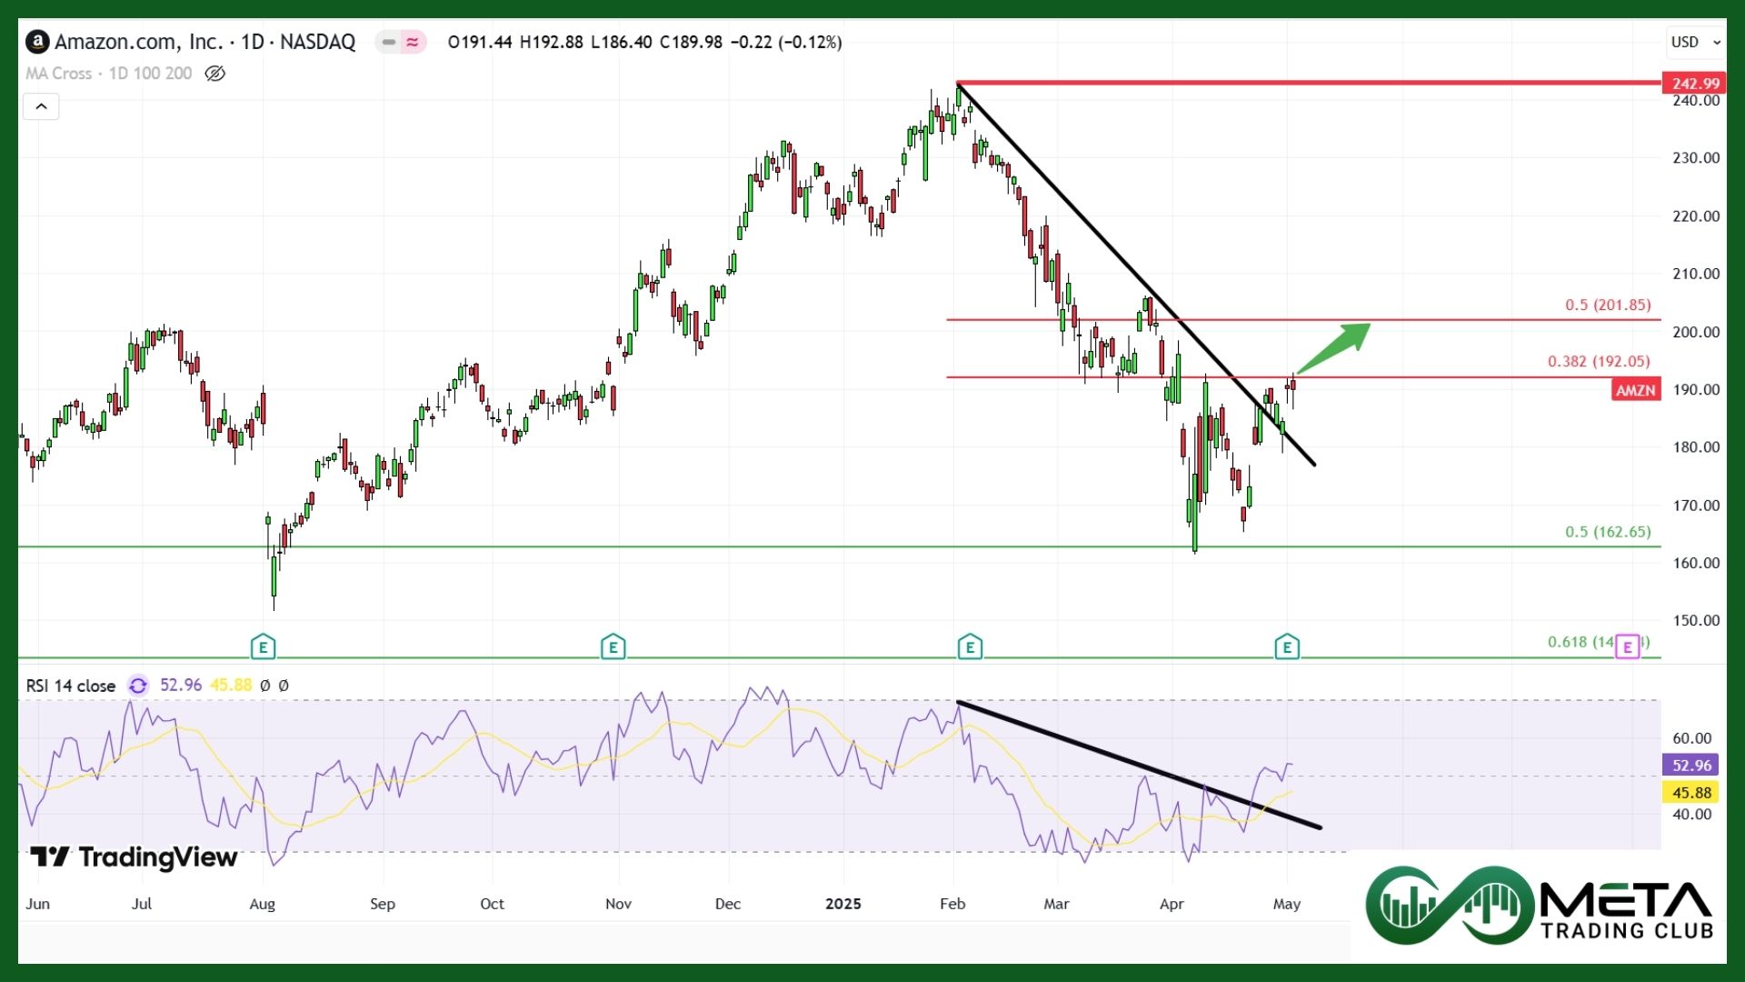Select the 0.382 (192.05) Fibonacci level label
The height and width of the screenshot is (982, 1745).
(x=1599, y=361)
